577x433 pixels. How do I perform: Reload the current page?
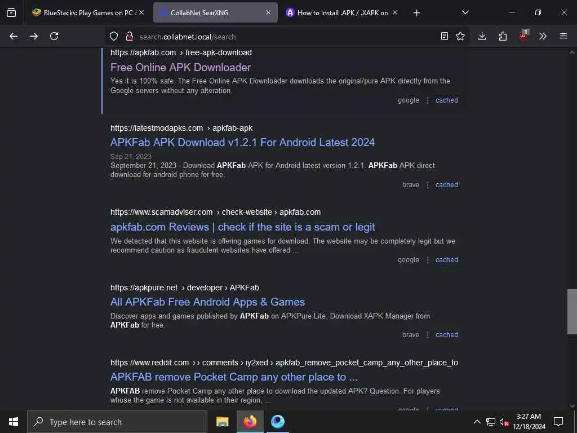click(54, 36)
